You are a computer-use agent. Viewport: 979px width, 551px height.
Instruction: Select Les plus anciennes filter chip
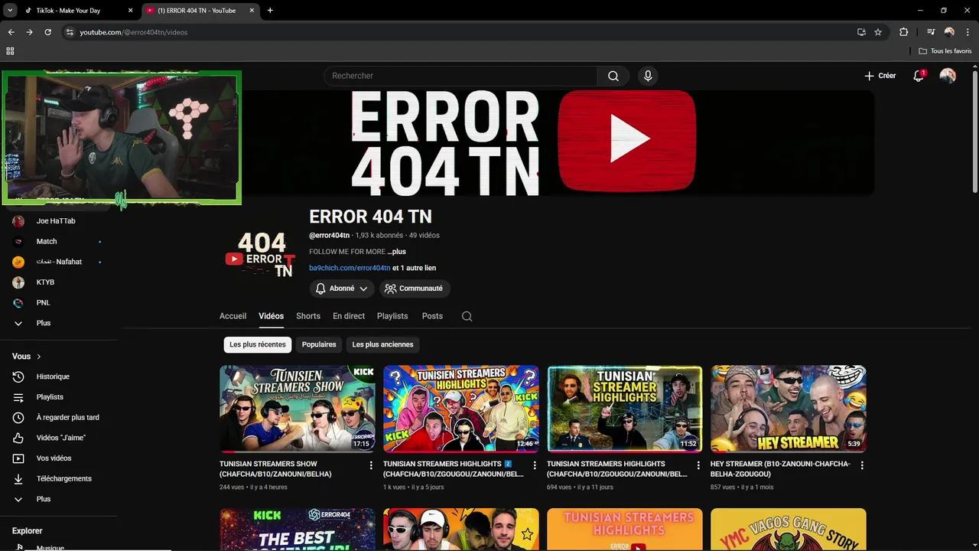(382, 344)
